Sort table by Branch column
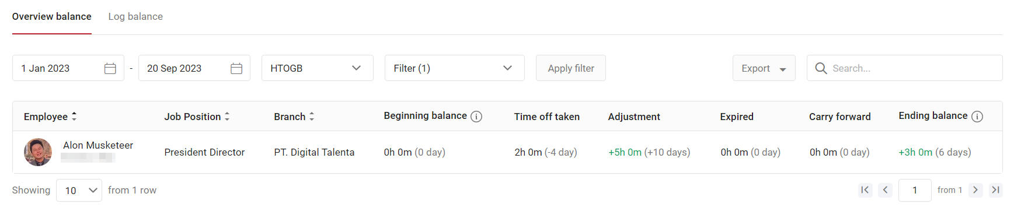This screenshot has height=211, width=1014. (312, 117)
